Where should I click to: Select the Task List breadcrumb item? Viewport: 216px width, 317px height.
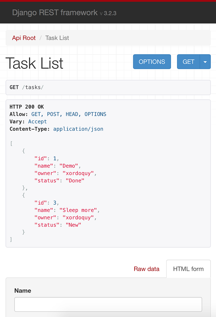57,38
